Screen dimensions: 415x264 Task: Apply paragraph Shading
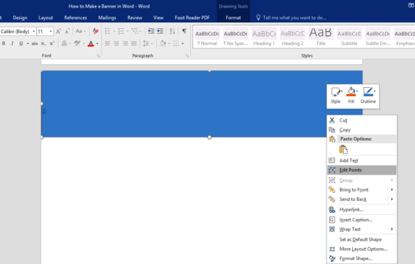[x=163, y=44]
